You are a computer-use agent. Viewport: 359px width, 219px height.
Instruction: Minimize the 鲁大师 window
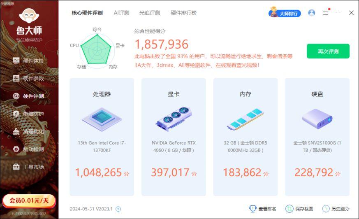pos(338,13)
